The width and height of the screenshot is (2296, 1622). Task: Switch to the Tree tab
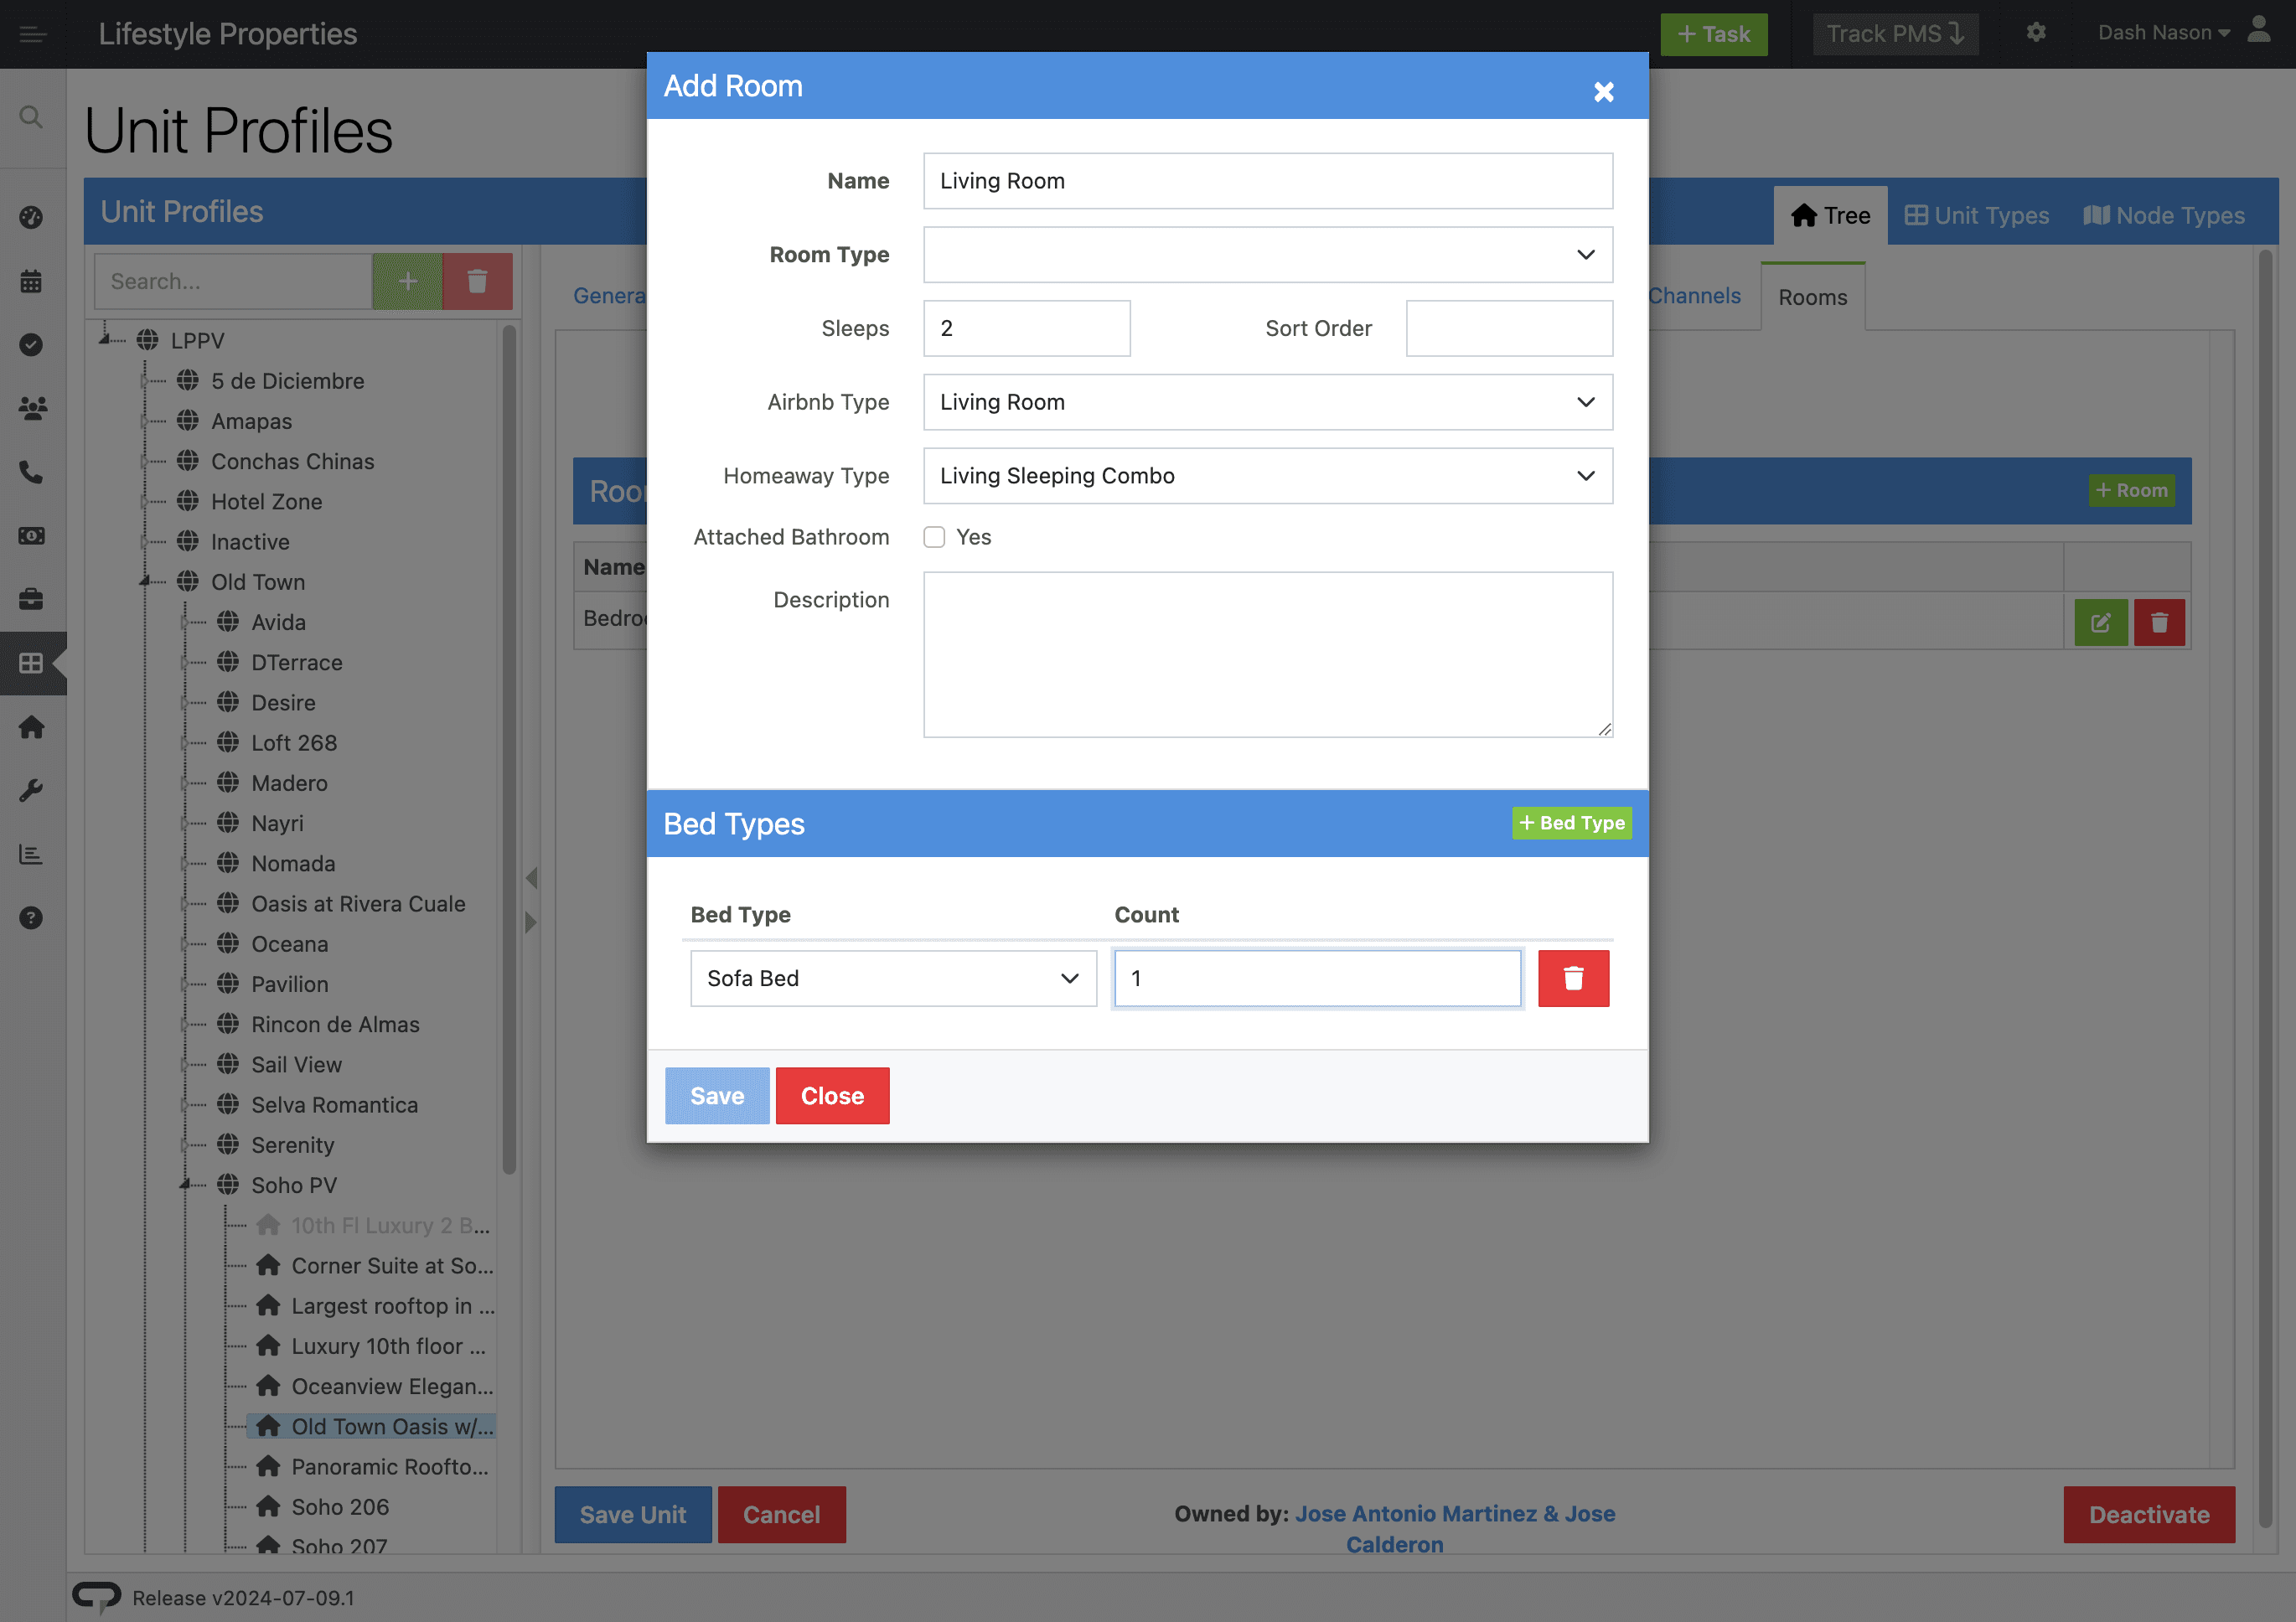(x=1830, y=215)
